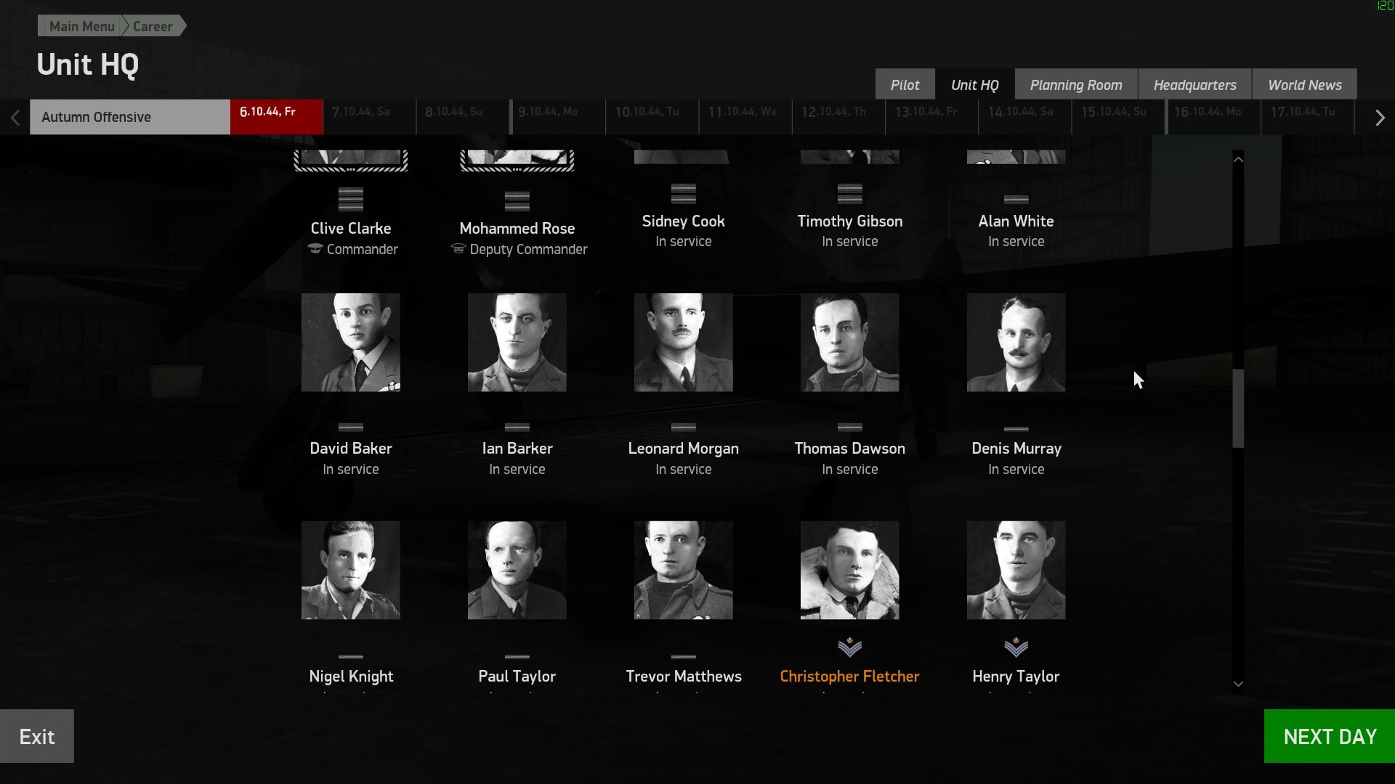Click Sidney Cook's rank stripes insignia

(683, 194)
